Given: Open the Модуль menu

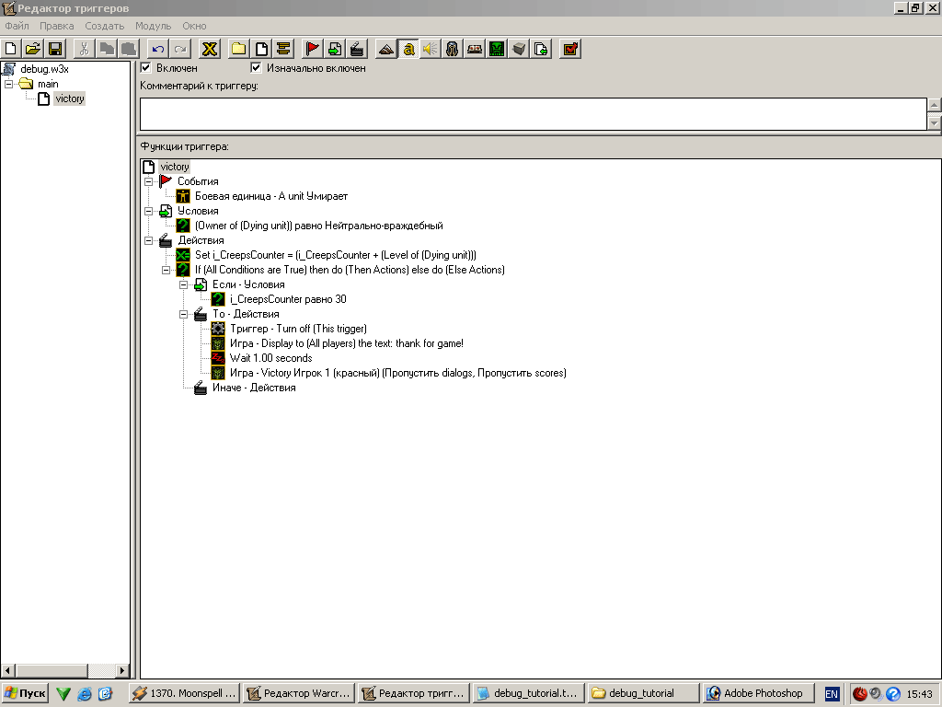Looking at the screenshot, I should click(153, 26).
